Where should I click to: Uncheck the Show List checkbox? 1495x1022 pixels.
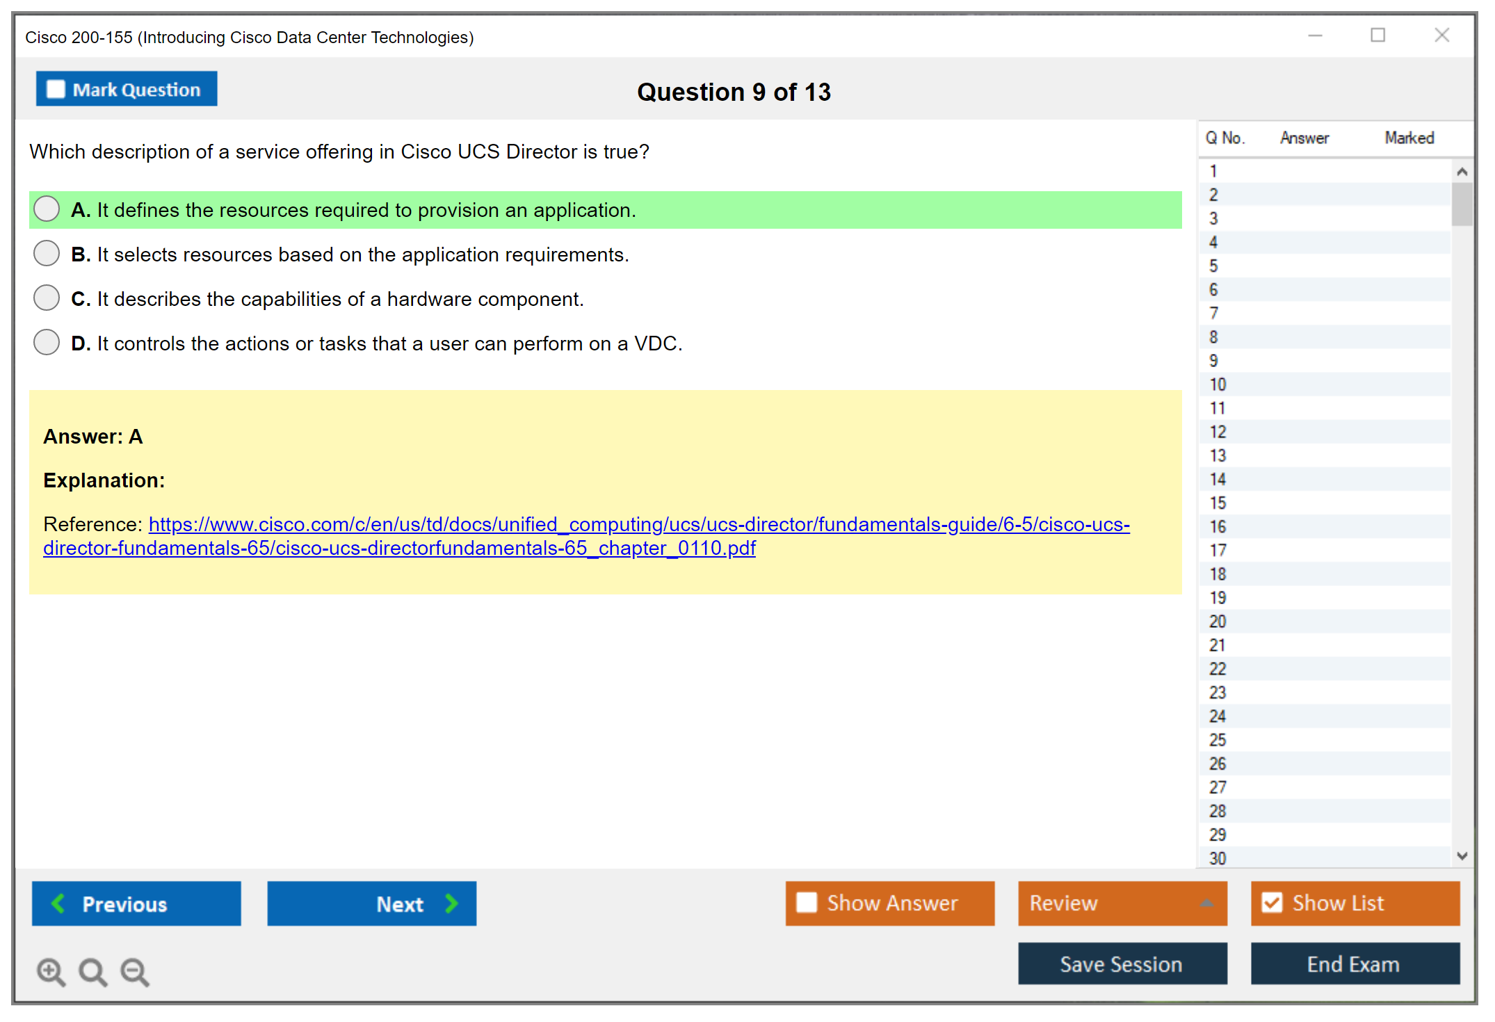click(1272, 902)
